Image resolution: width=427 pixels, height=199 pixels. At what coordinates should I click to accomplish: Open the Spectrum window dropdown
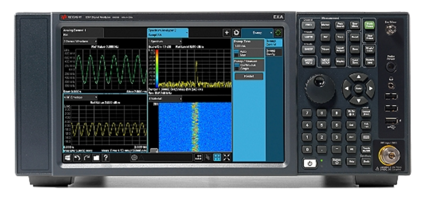[x=165, y=41]
